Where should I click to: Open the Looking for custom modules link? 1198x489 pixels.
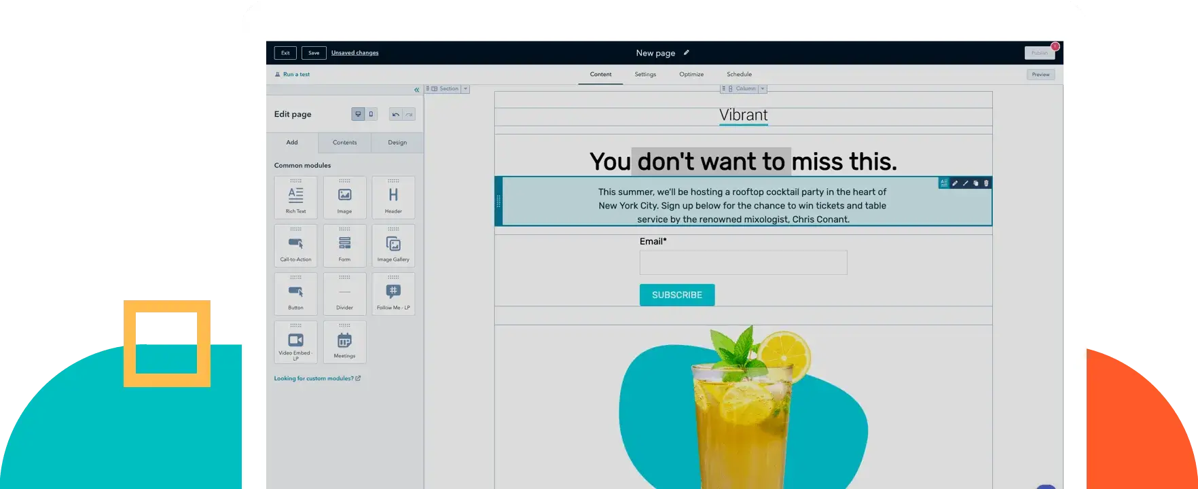click(317, 378)
